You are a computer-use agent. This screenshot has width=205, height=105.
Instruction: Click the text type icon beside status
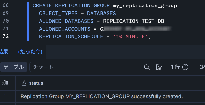coord(24,83)
